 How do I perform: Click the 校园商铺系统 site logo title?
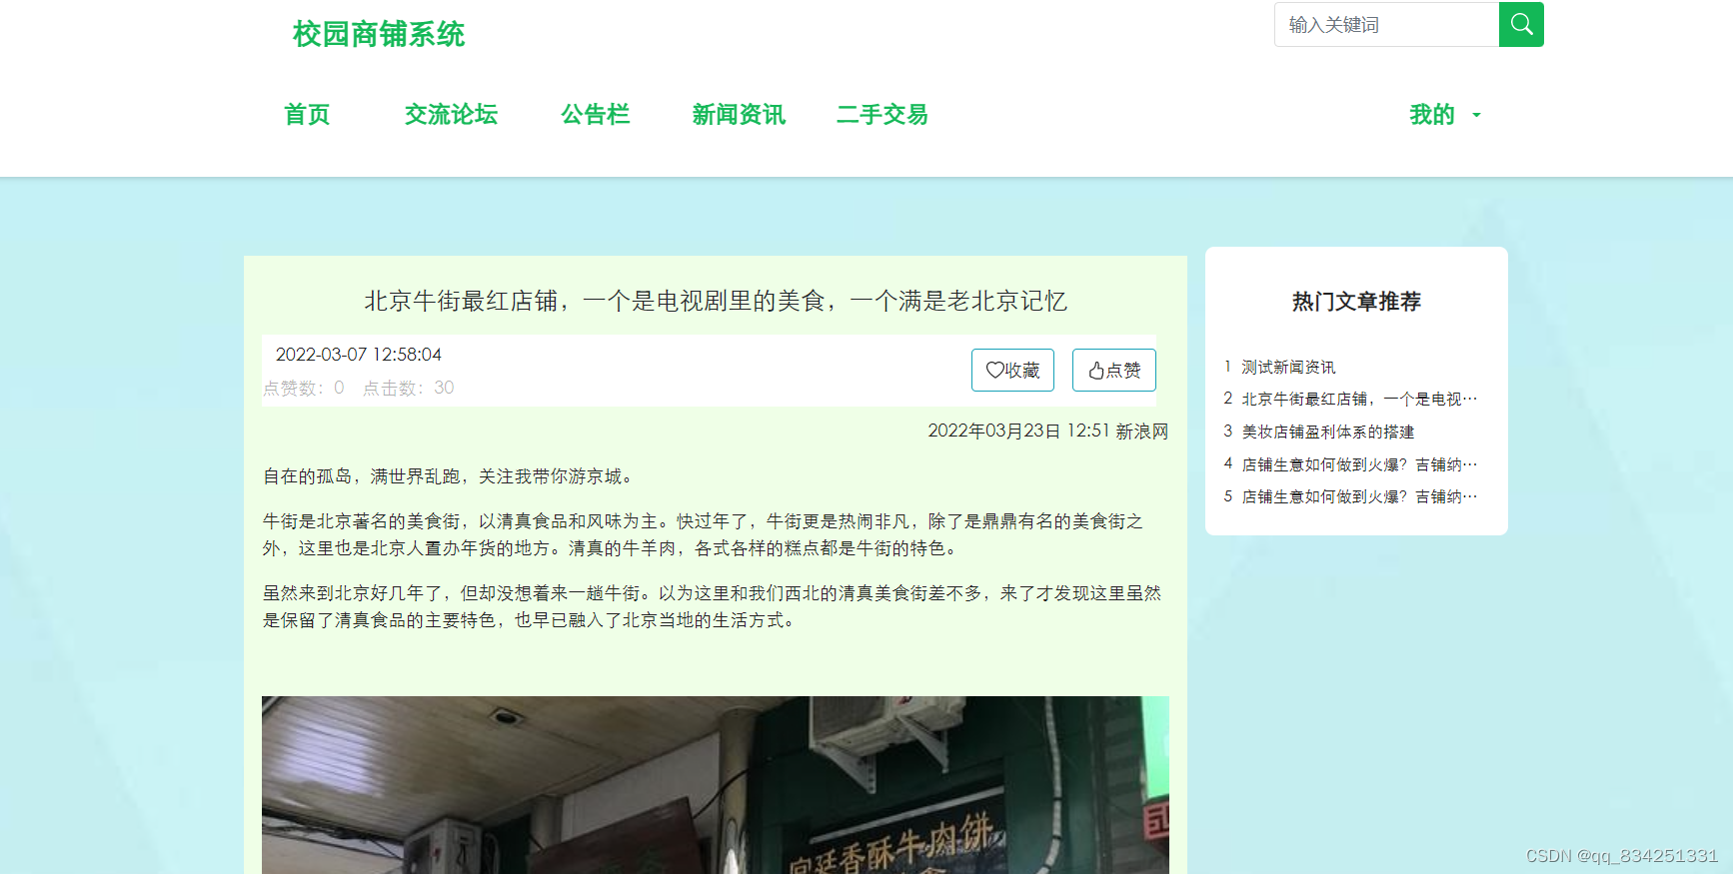coord(379,35)
